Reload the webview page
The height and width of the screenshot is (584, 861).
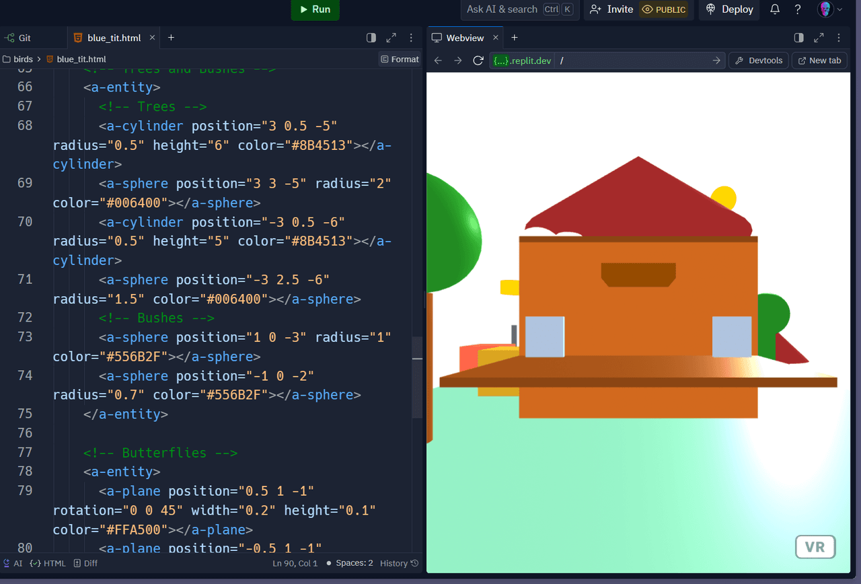tap(478, 61)
